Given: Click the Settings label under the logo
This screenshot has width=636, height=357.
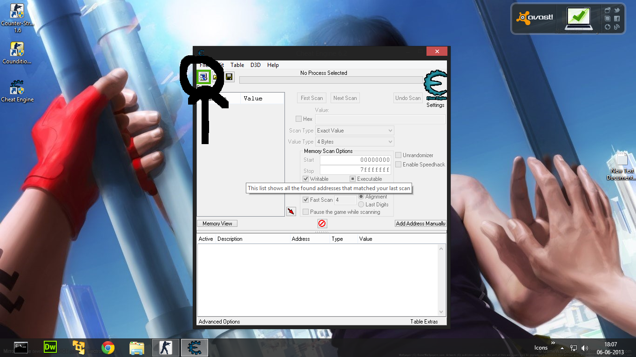Looking at the screenshot, I should [435, 105].
